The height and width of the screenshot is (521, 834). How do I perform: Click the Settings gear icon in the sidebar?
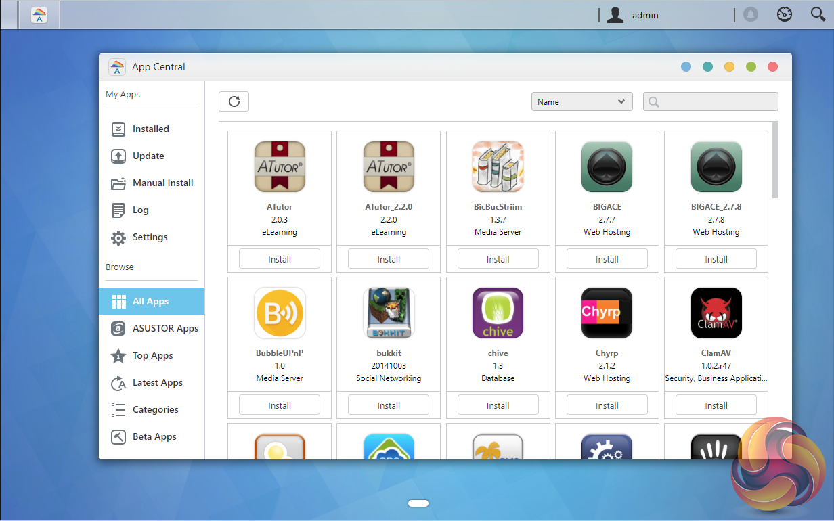[x=118, y=237]
